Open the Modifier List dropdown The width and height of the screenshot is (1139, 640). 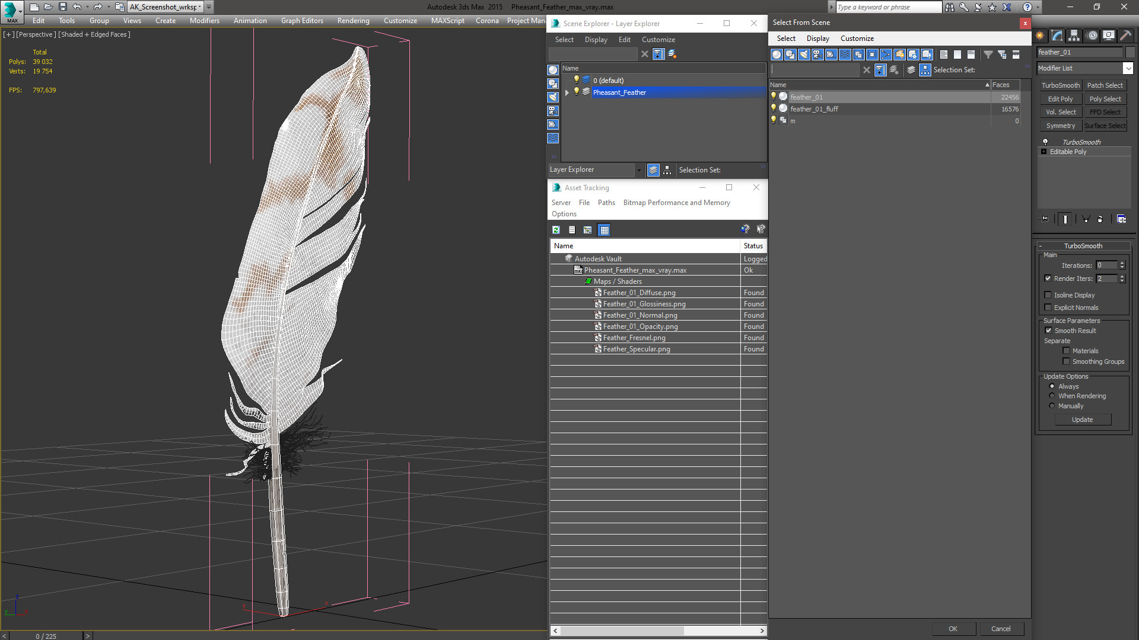(1128, 68)
